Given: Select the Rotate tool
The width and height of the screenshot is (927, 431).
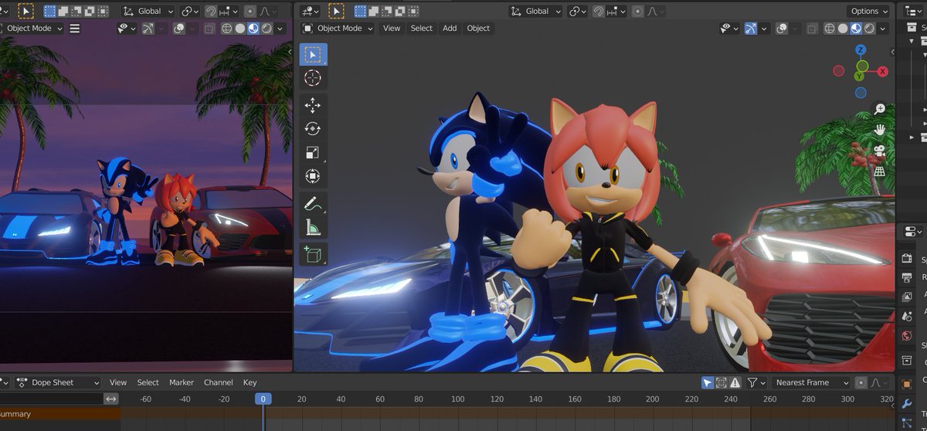Looking at the screenshot, I should [313, 129].
